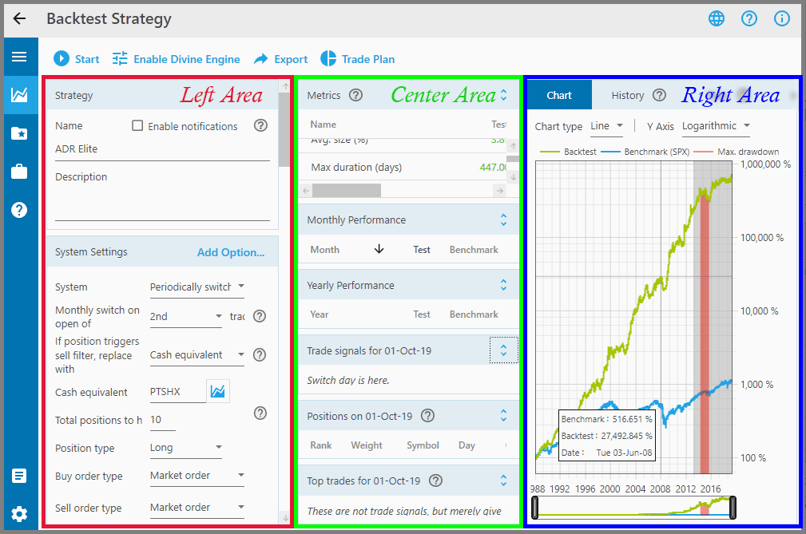Open the Chart type Line dropdown
The width and height of the screenshot is (806, 534).
coord(608,126)
